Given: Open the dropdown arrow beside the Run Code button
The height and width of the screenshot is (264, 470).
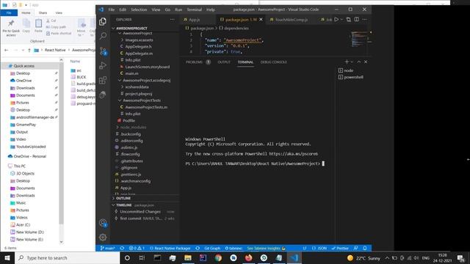Looking at the screenshot, I should [x=341, y=20].
